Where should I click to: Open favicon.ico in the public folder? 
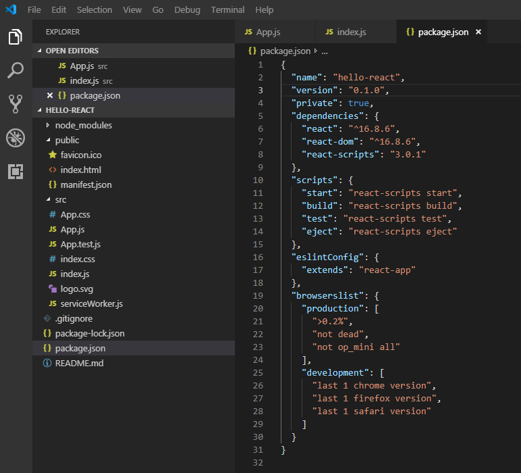click(x=134, y=155)
